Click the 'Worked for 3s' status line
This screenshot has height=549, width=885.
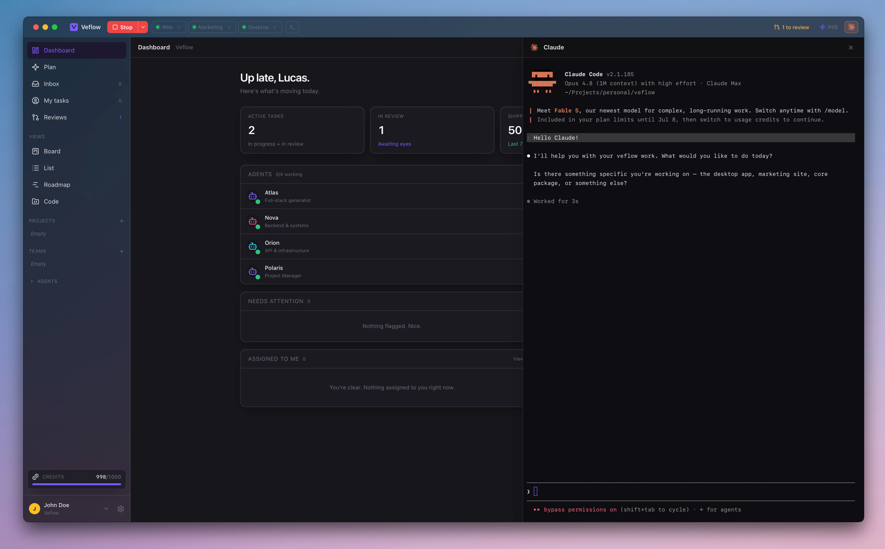pyautogui.click(x=556, y=202)
